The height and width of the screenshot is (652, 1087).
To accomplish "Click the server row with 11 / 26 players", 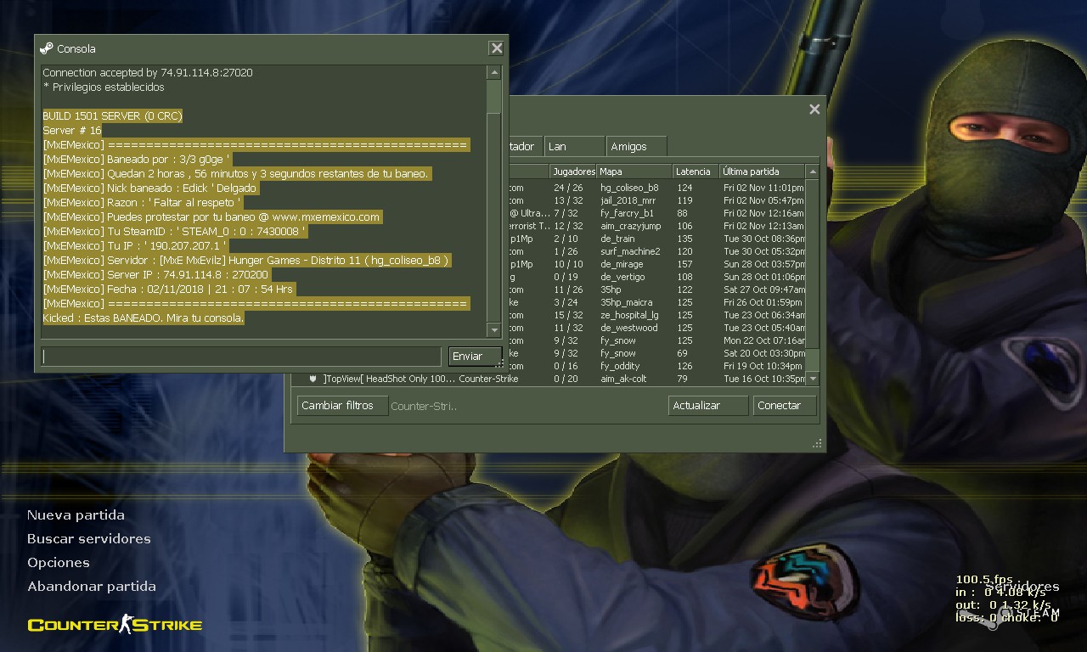I will click(656, 289).
